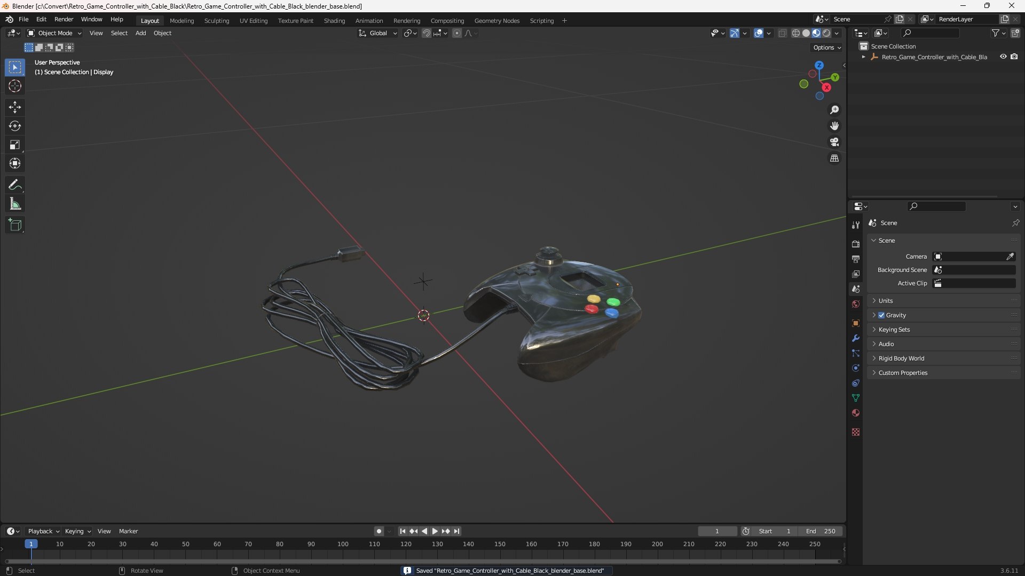Hide Retro_Game_Controller collection in viewport
The width and height of the screenshot is (1025, 576).
click(x=1003, y=57)
